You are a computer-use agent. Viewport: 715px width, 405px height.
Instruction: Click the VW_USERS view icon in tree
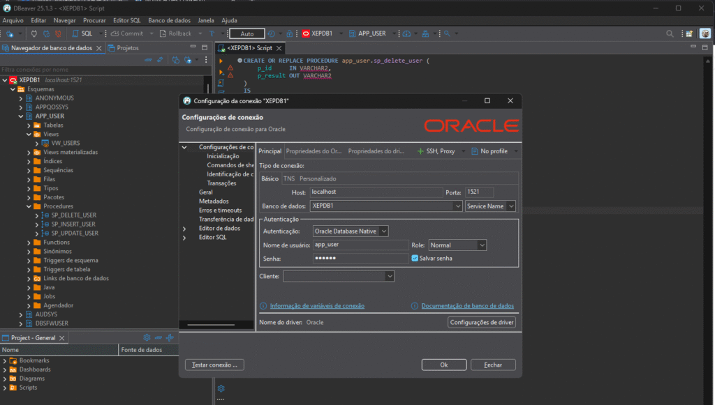pyautogui.click(x=45, y=143)
